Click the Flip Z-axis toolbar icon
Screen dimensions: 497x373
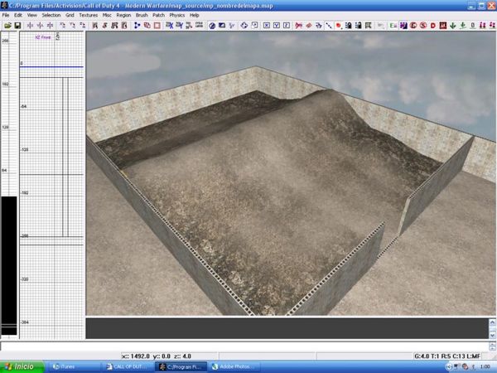tap(50, 26)
